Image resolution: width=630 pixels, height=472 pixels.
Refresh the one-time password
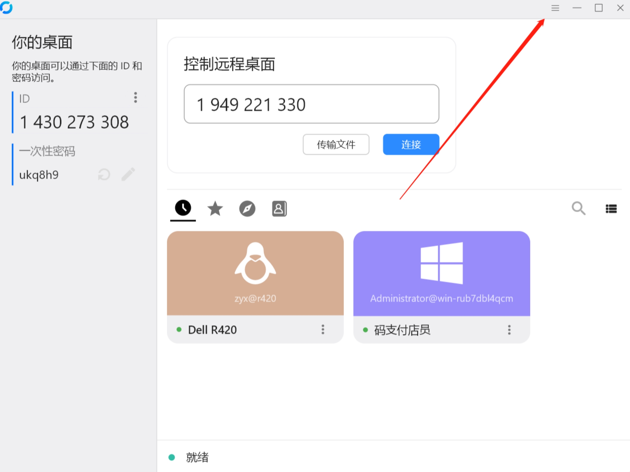click(x=104, y=175)
